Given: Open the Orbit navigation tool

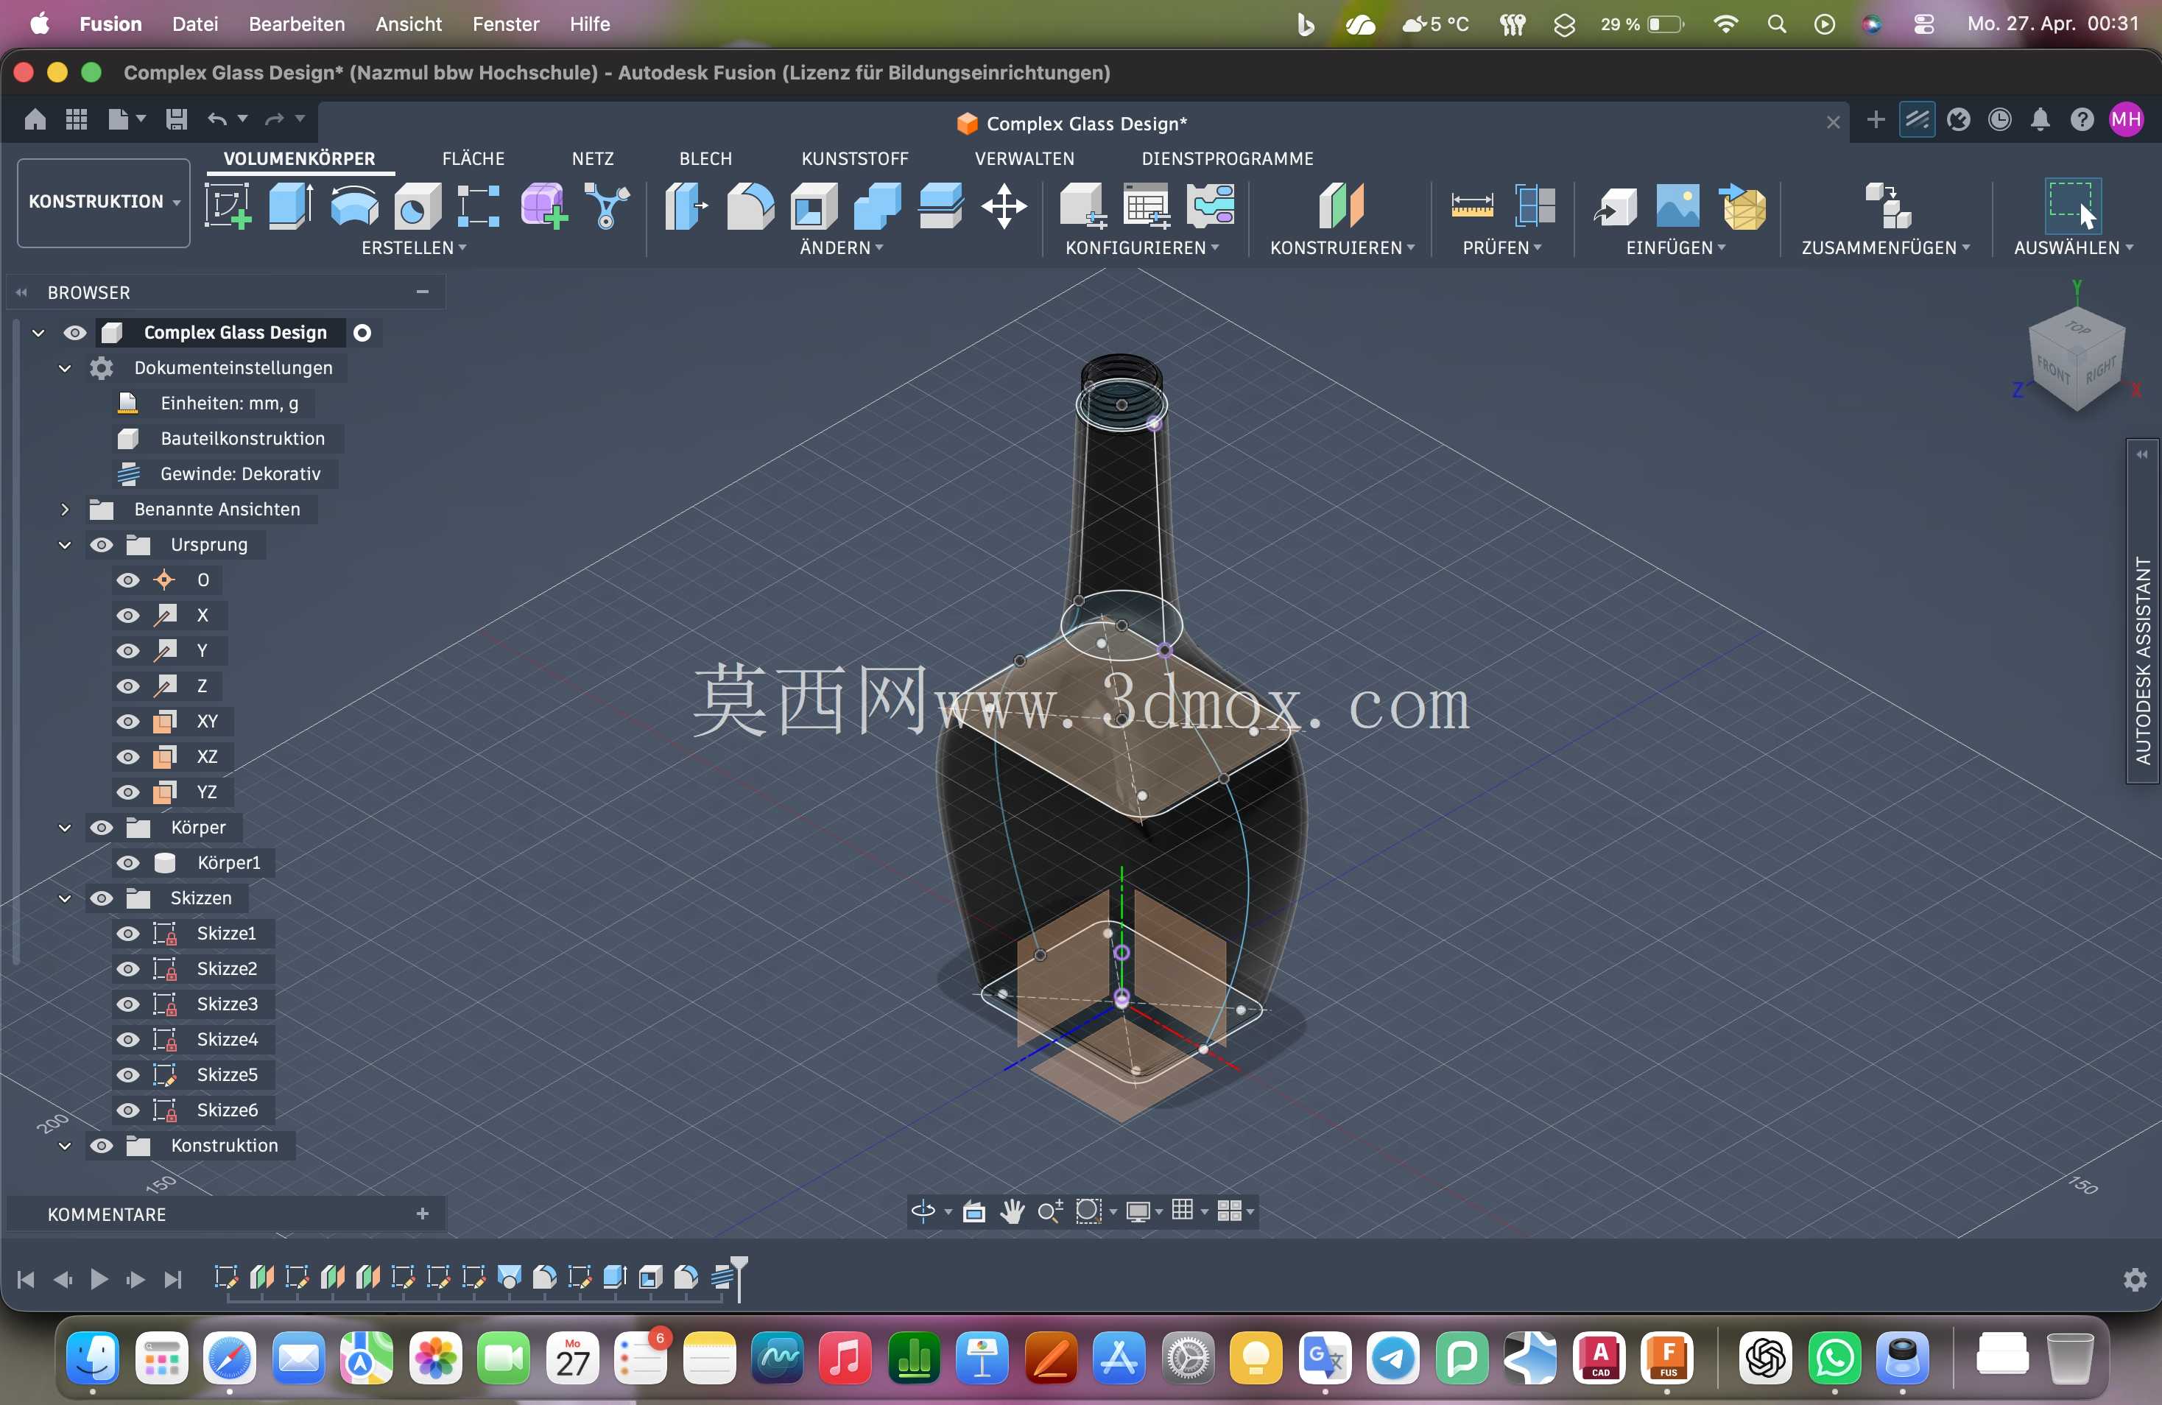Looking at the screenshot, I should tap(923, 1211).
